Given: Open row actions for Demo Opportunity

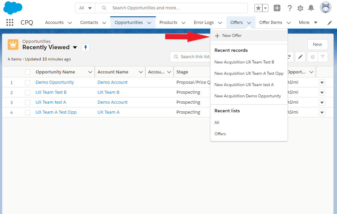Looking at the screenshot, I should click(x=322, y=82).
